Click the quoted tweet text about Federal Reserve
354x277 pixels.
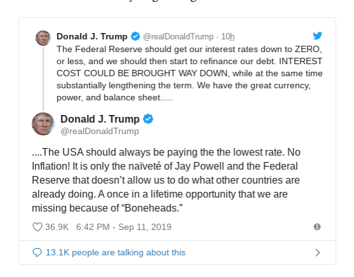point(190,74)
